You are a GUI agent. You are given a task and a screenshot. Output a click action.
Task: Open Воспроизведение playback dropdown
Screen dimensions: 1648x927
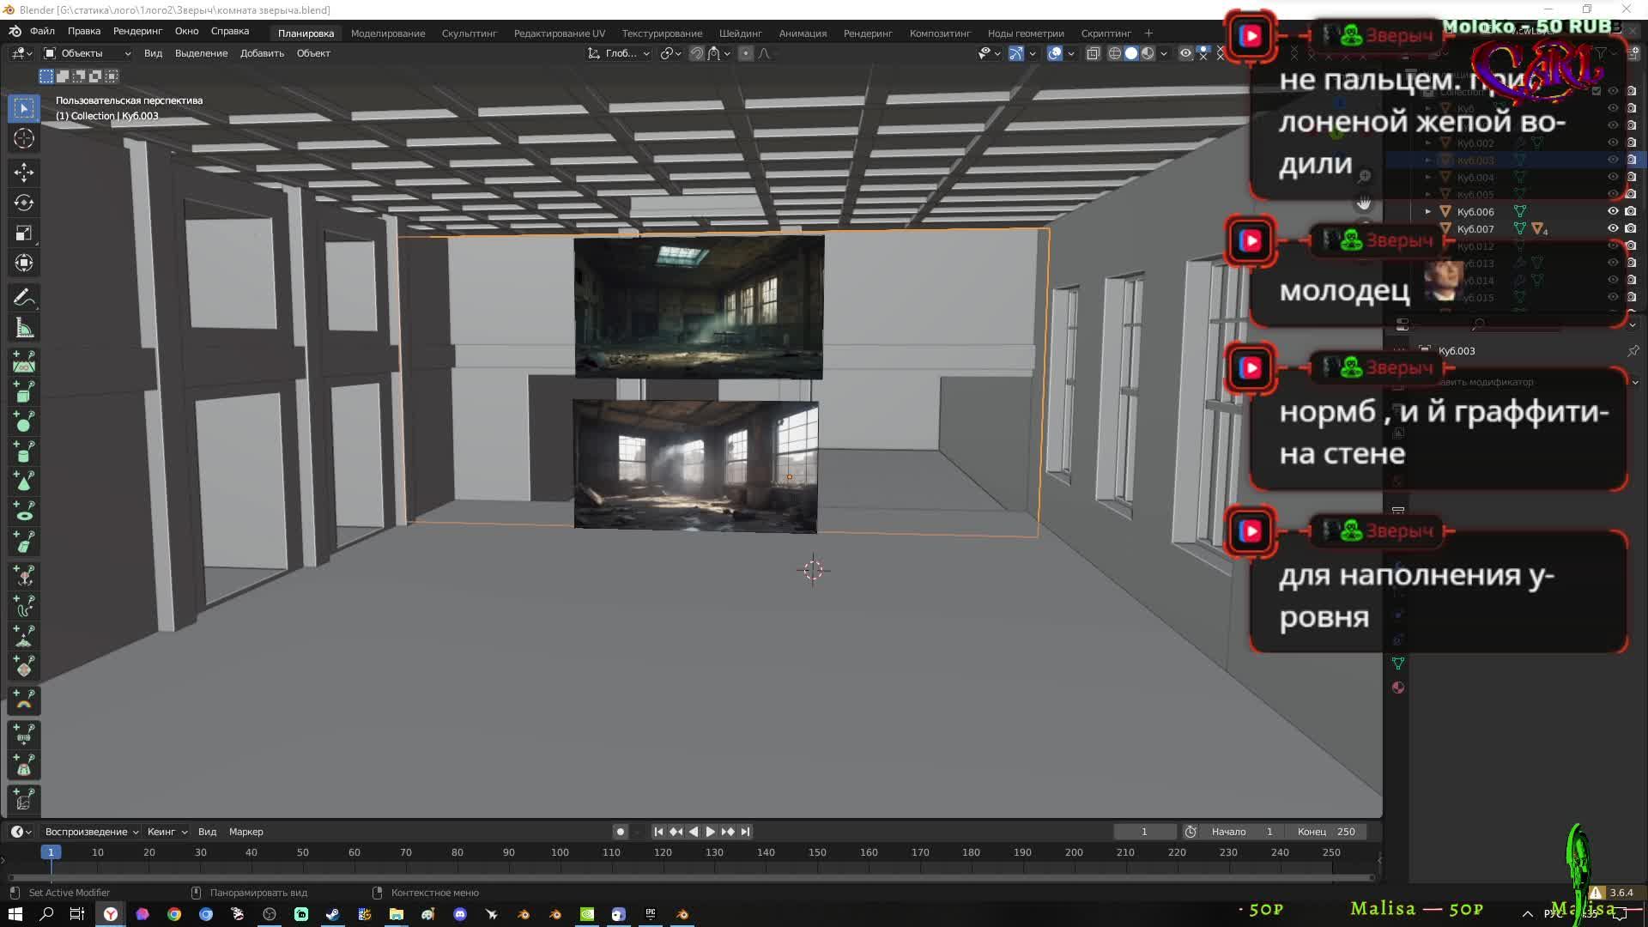coord(90,831)
